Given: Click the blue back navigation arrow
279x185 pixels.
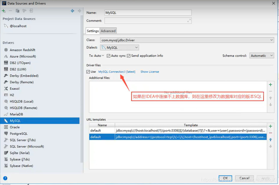Looking at the screenshot, I should point(72,11).
